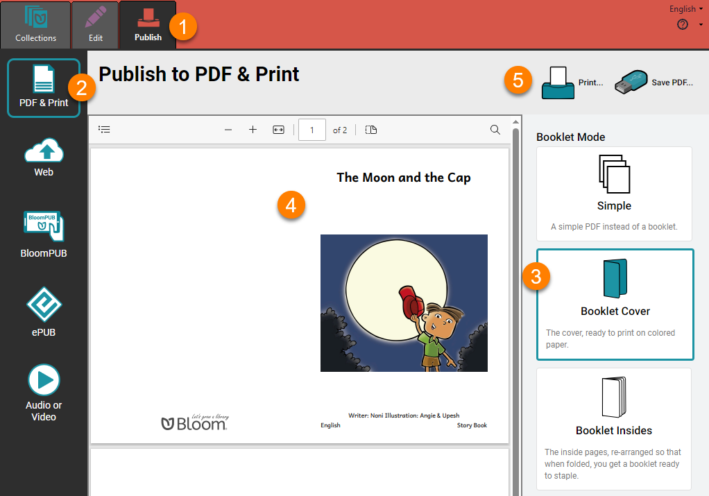Open the Web upload publish option
This screenshot has height=496, width=709.
coord(44,157)
